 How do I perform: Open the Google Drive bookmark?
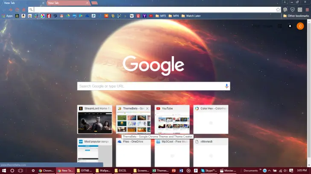tap(68, 16)
